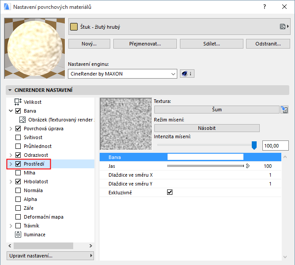
Task: Select the Obrázek (Texturovaný render) row
Action: point(50,120)
